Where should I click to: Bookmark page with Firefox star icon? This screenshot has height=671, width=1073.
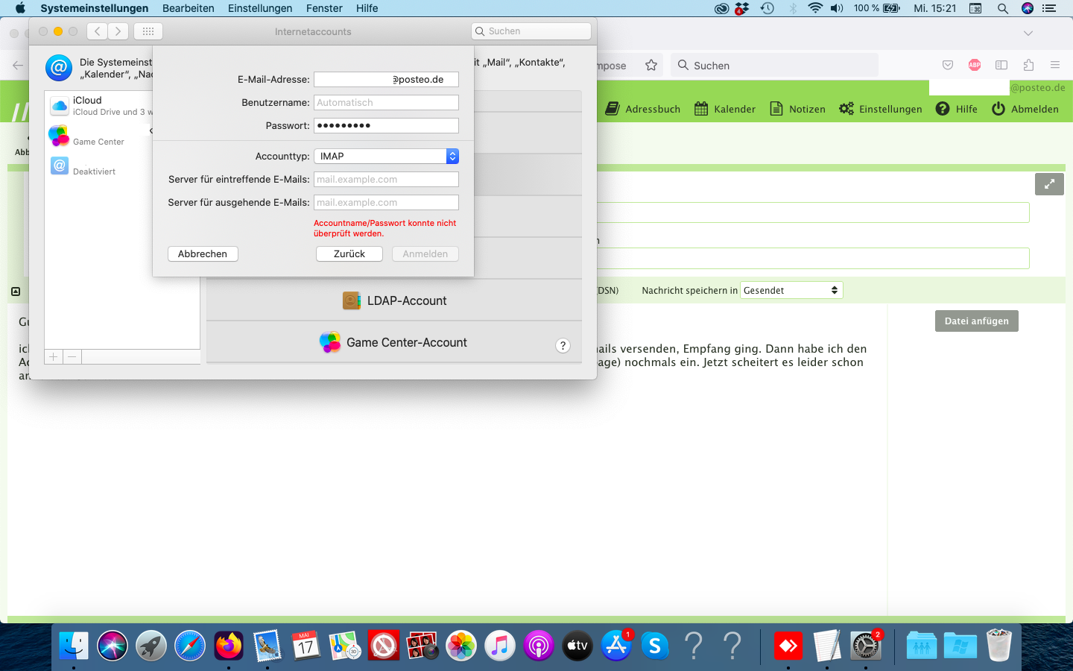(651, 66)
